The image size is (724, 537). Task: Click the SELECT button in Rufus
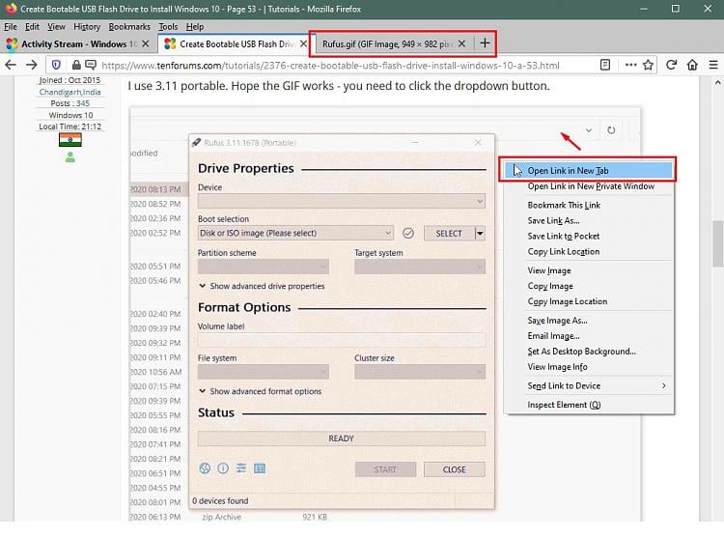pyautogui.click(x=449, y=234)
